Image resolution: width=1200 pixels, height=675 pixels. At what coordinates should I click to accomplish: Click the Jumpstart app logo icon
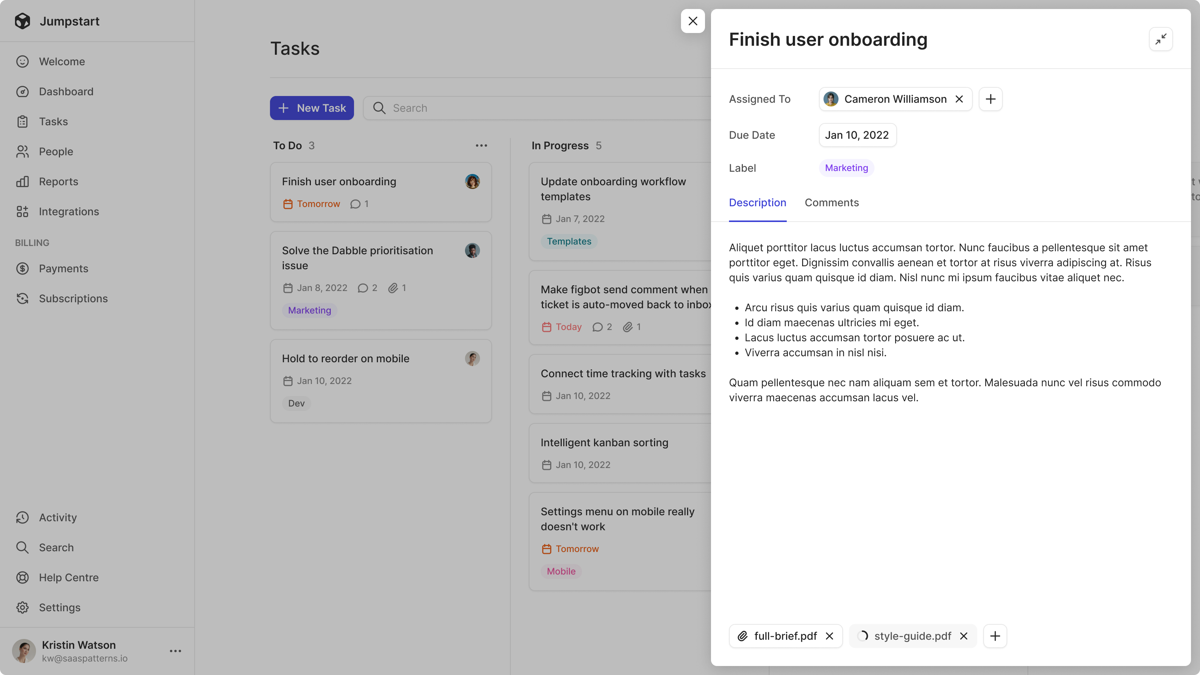[x=22, y=21]
